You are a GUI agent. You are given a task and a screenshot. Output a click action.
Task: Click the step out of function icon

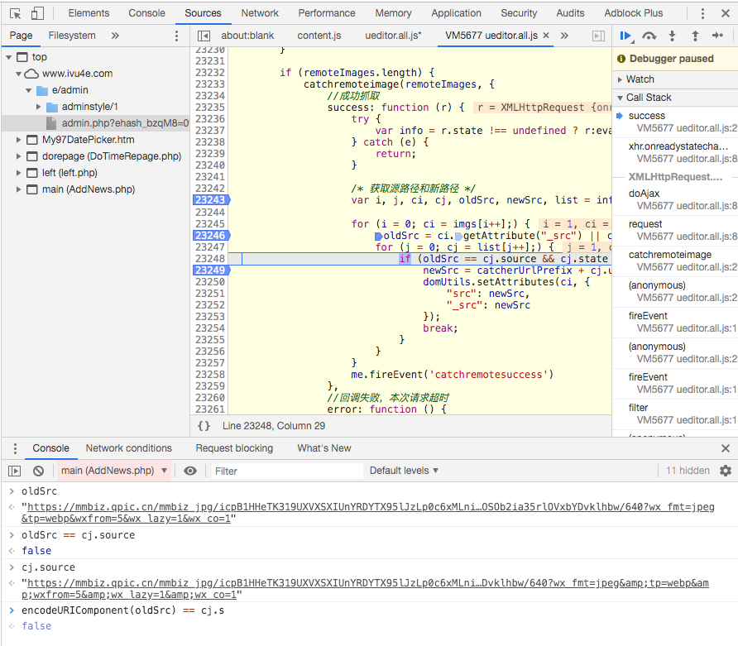[x=695, y=36]
